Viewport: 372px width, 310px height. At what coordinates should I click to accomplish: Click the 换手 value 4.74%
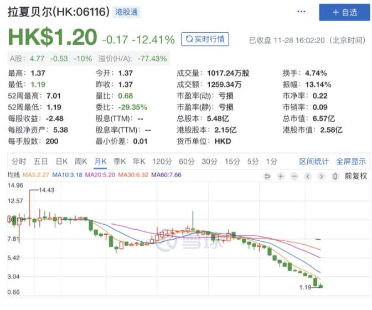[x=316, y=73]
